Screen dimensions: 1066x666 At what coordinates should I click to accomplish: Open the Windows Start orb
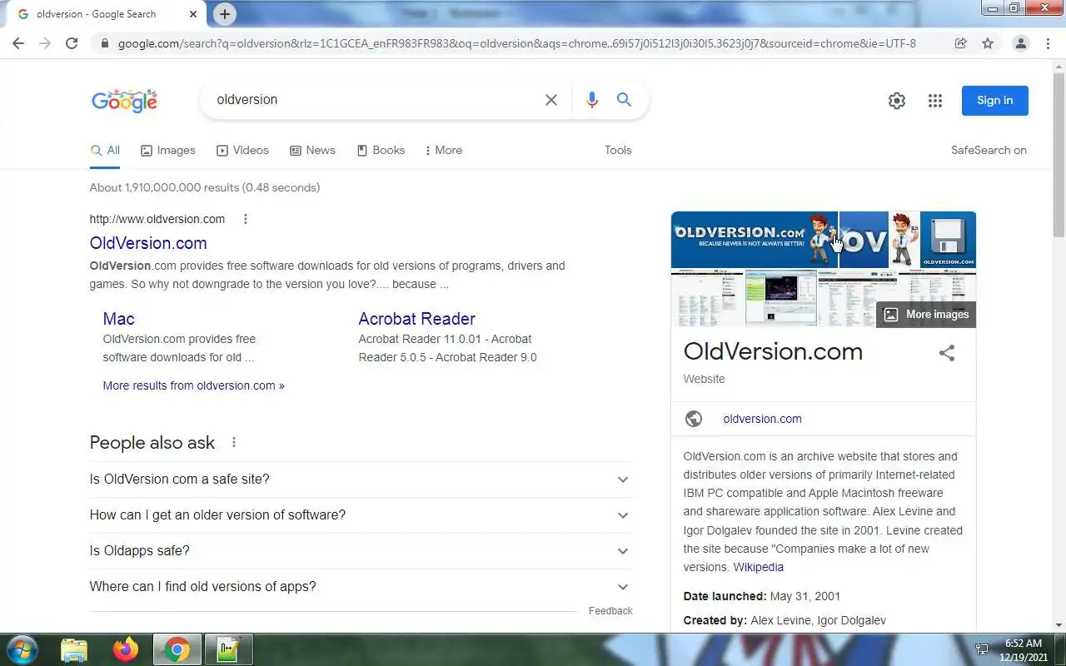22,649
